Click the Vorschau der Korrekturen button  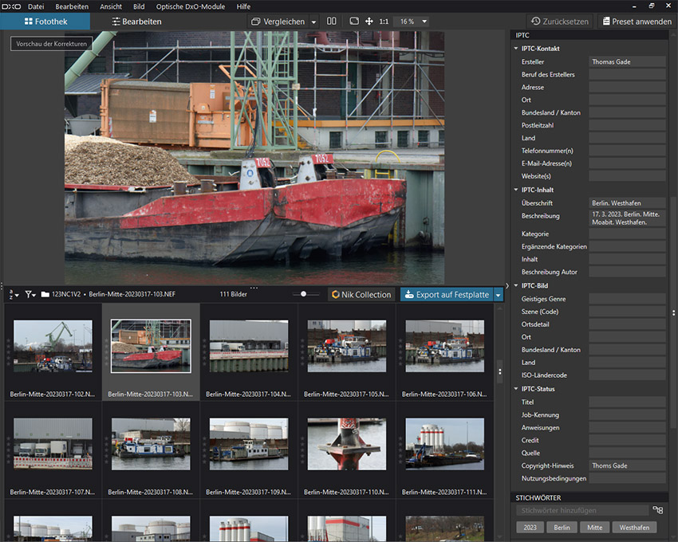tap(52, 44)
